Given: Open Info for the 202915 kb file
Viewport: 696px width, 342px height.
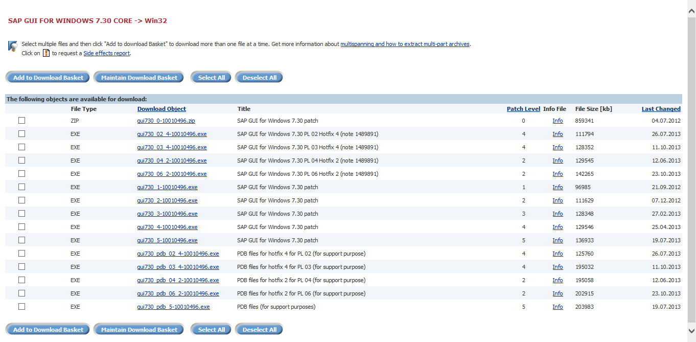Looking at the screenshot, I should click(x=558, y=293).
